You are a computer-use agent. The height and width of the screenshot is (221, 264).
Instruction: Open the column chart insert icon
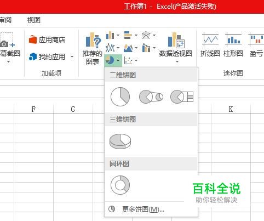pyautogui.click(x=110, y=35)
